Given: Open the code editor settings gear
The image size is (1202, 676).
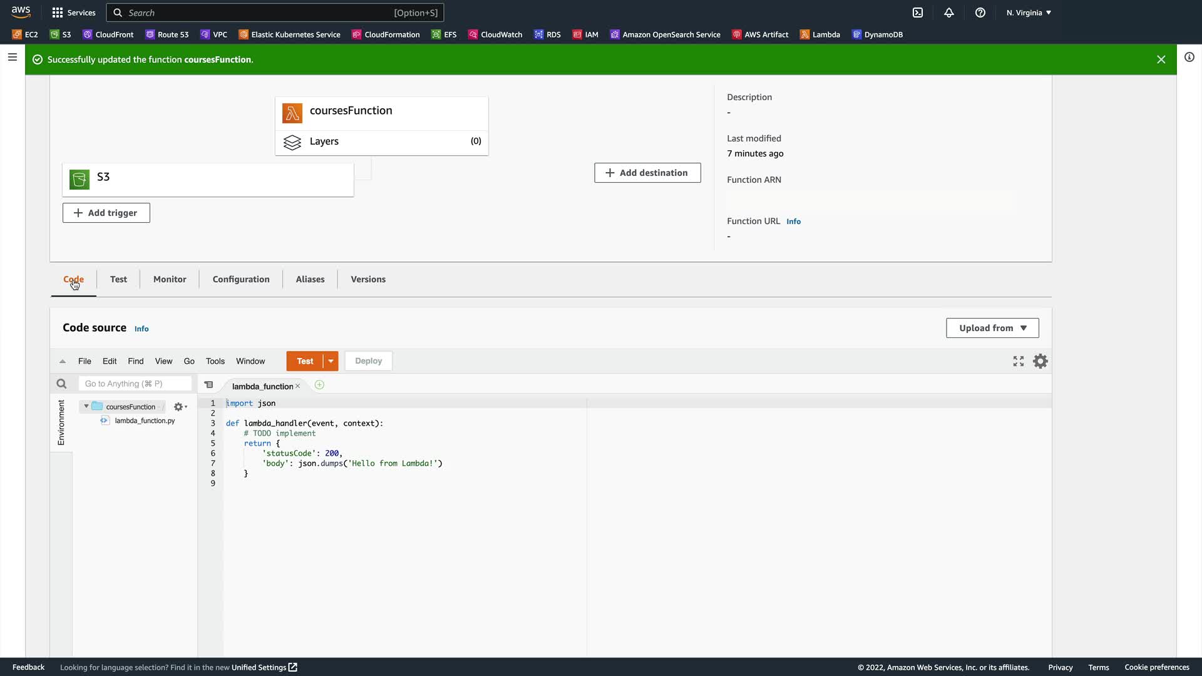Looking at the screenshot, I should (1040, 361).
